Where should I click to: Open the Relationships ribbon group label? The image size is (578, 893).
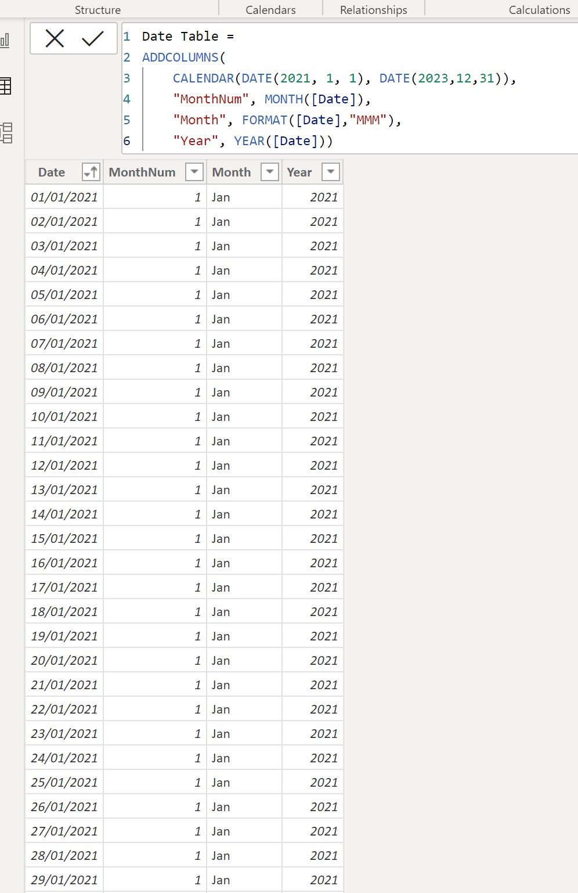374,10
